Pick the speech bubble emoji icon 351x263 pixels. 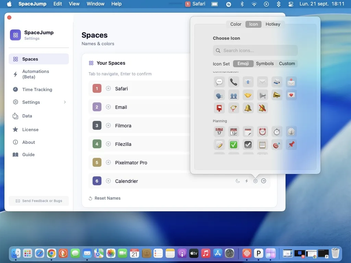(x=219, y=82)
